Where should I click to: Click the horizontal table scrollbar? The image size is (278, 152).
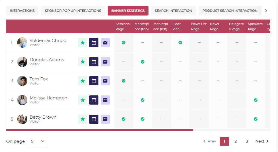click(x=100, y=130)
